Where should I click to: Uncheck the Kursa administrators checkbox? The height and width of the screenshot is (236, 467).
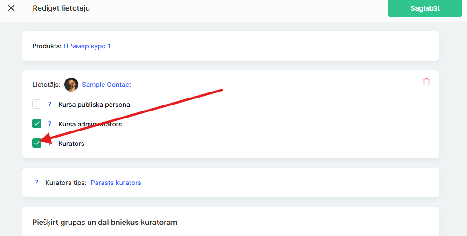[x=37, y=124]
